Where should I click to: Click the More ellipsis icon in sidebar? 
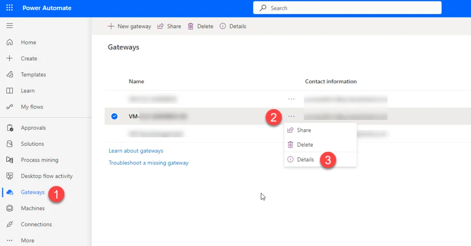click(10, 240)
